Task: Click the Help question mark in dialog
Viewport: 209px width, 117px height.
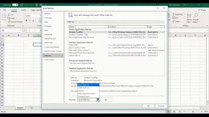Action: (157, 8)
